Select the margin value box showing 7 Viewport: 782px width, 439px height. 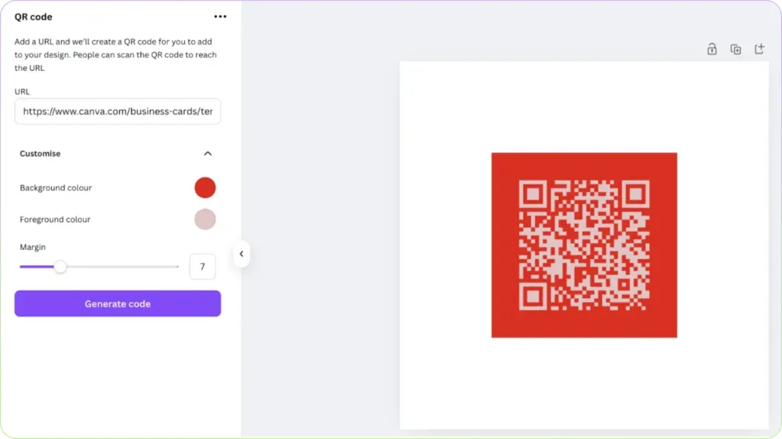point(202,266)
